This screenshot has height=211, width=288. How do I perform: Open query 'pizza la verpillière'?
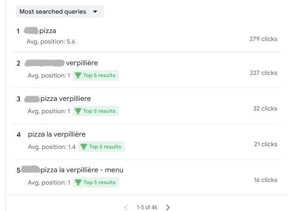coord(56,134)
